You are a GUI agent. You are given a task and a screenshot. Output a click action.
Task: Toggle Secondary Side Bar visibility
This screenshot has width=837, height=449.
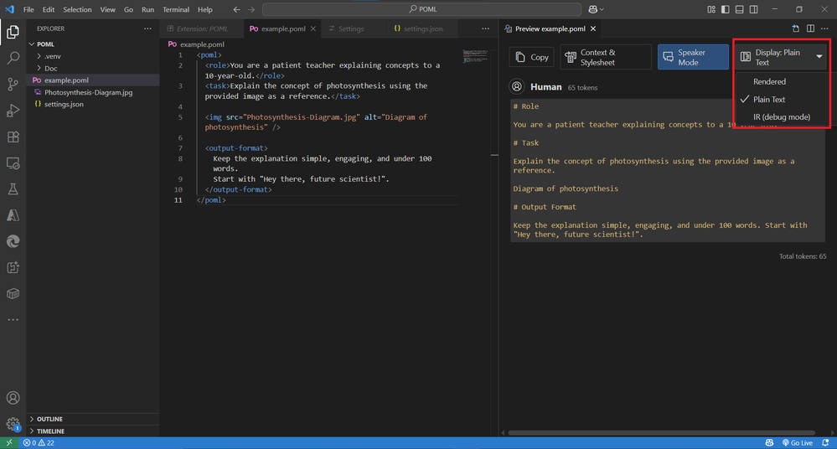click(x=754, y=9)
